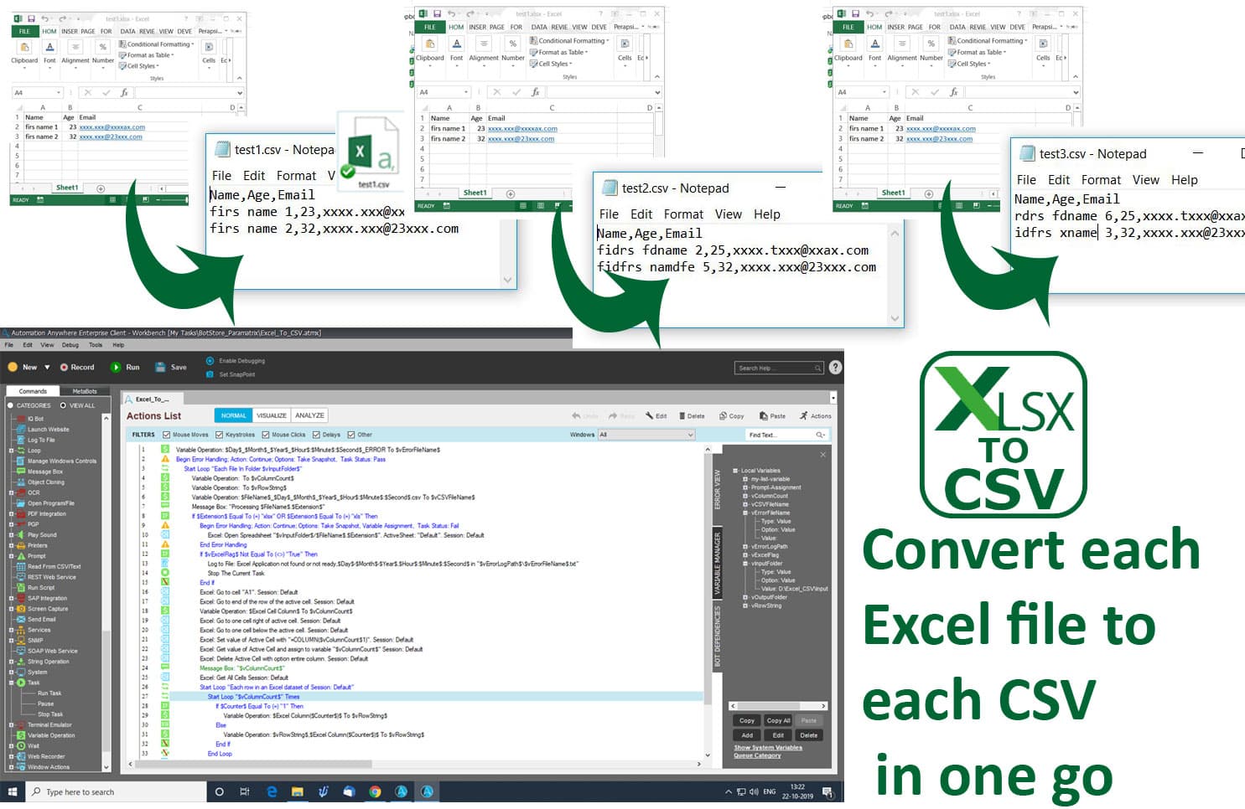The image size is (1245, 809).
Task: Click Delete in the Actions List toolbar
Action: pyautogui.click(x=692, y=415)
